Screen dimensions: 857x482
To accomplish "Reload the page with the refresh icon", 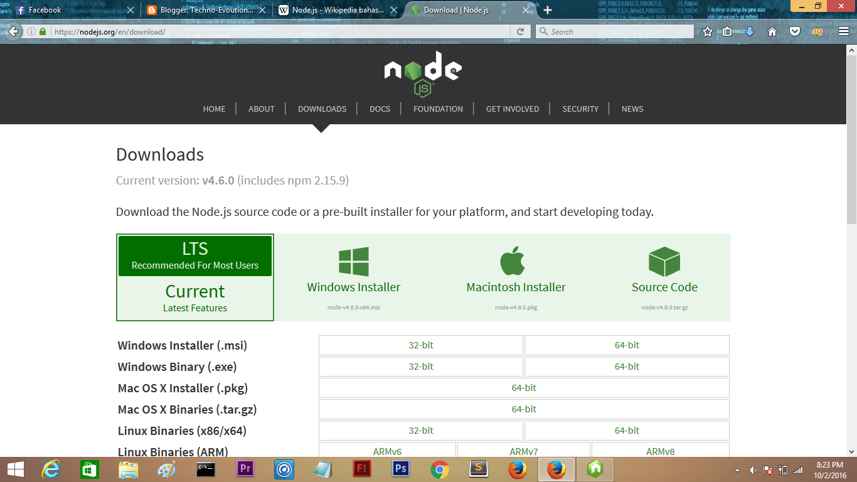I will (520, 31).
